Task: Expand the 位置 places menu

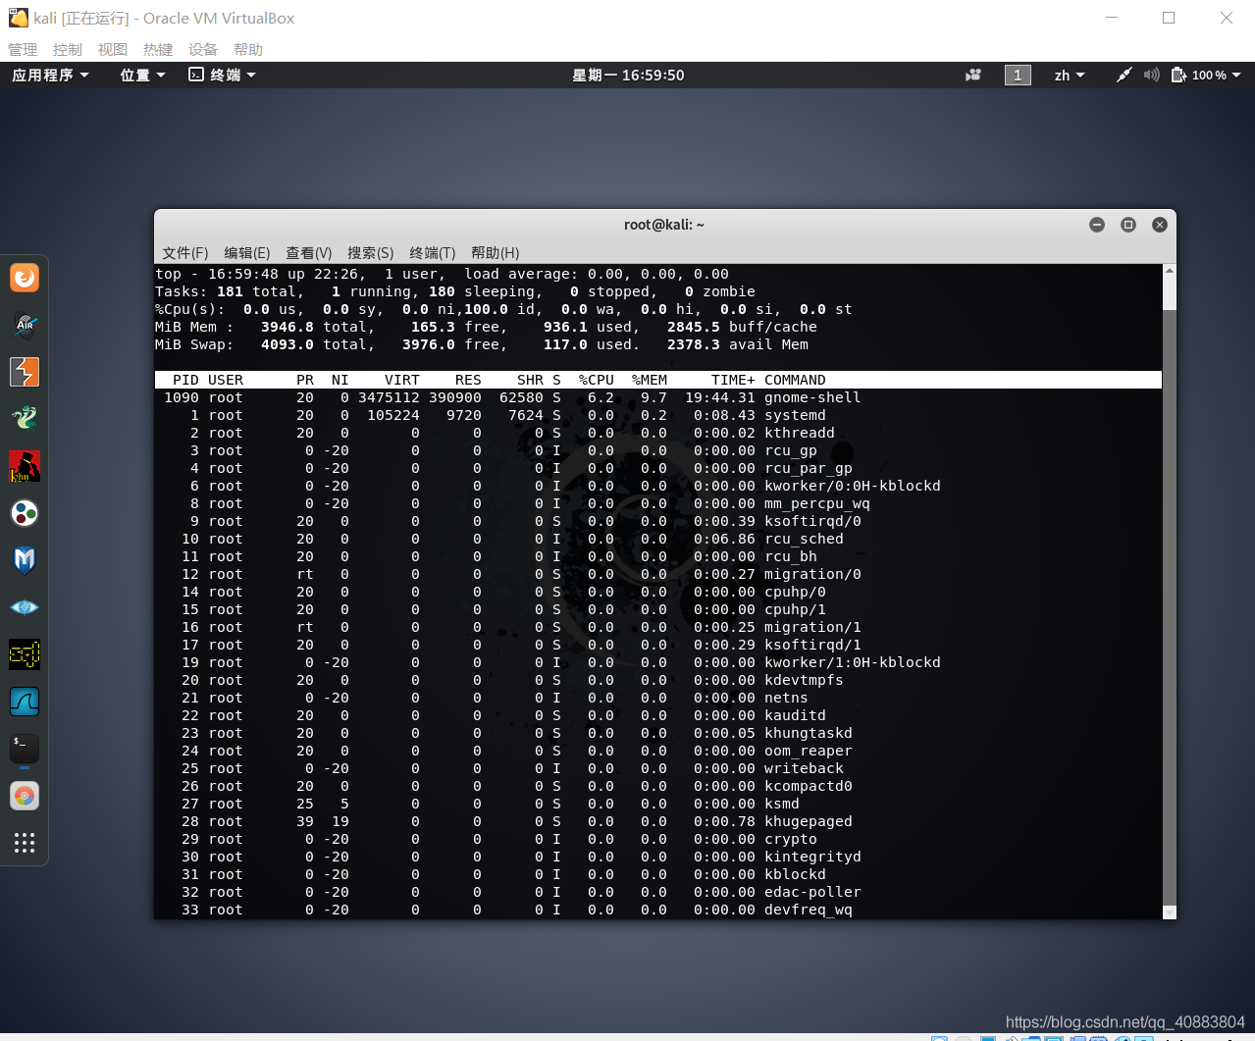Action: tap(142, 75)
